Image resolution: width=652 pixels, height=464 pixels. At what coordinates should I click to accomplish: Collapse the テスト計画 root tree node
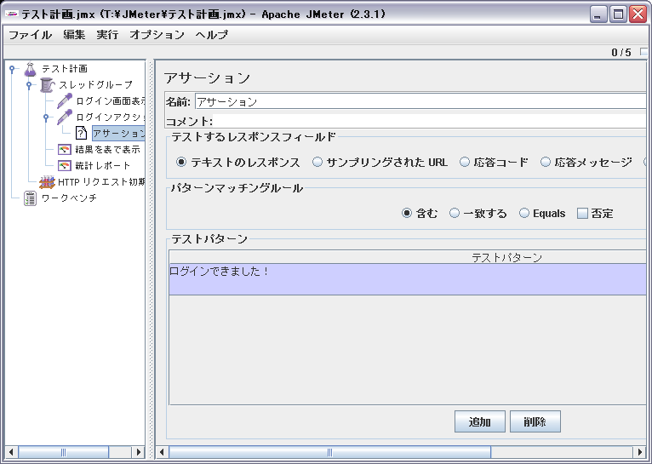coord(12,69)
